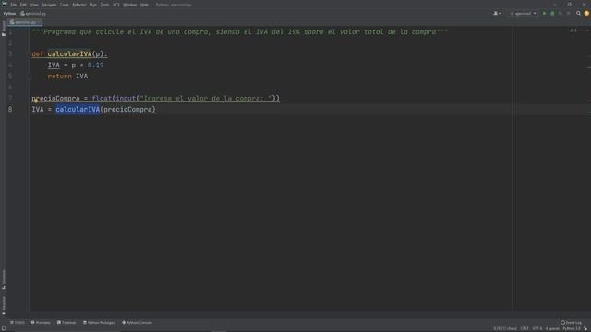Open the Terminal tool window
Viewport: 591px width, 332px height.
coord(66,323)
